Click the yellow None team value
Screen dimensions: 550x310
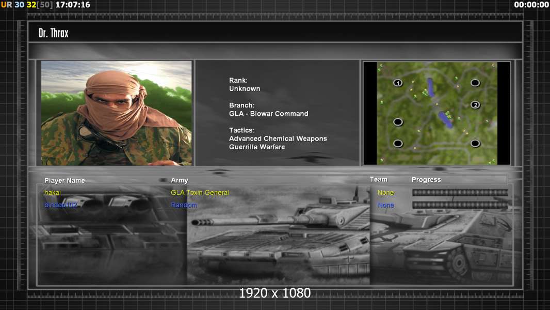(385, 193)
